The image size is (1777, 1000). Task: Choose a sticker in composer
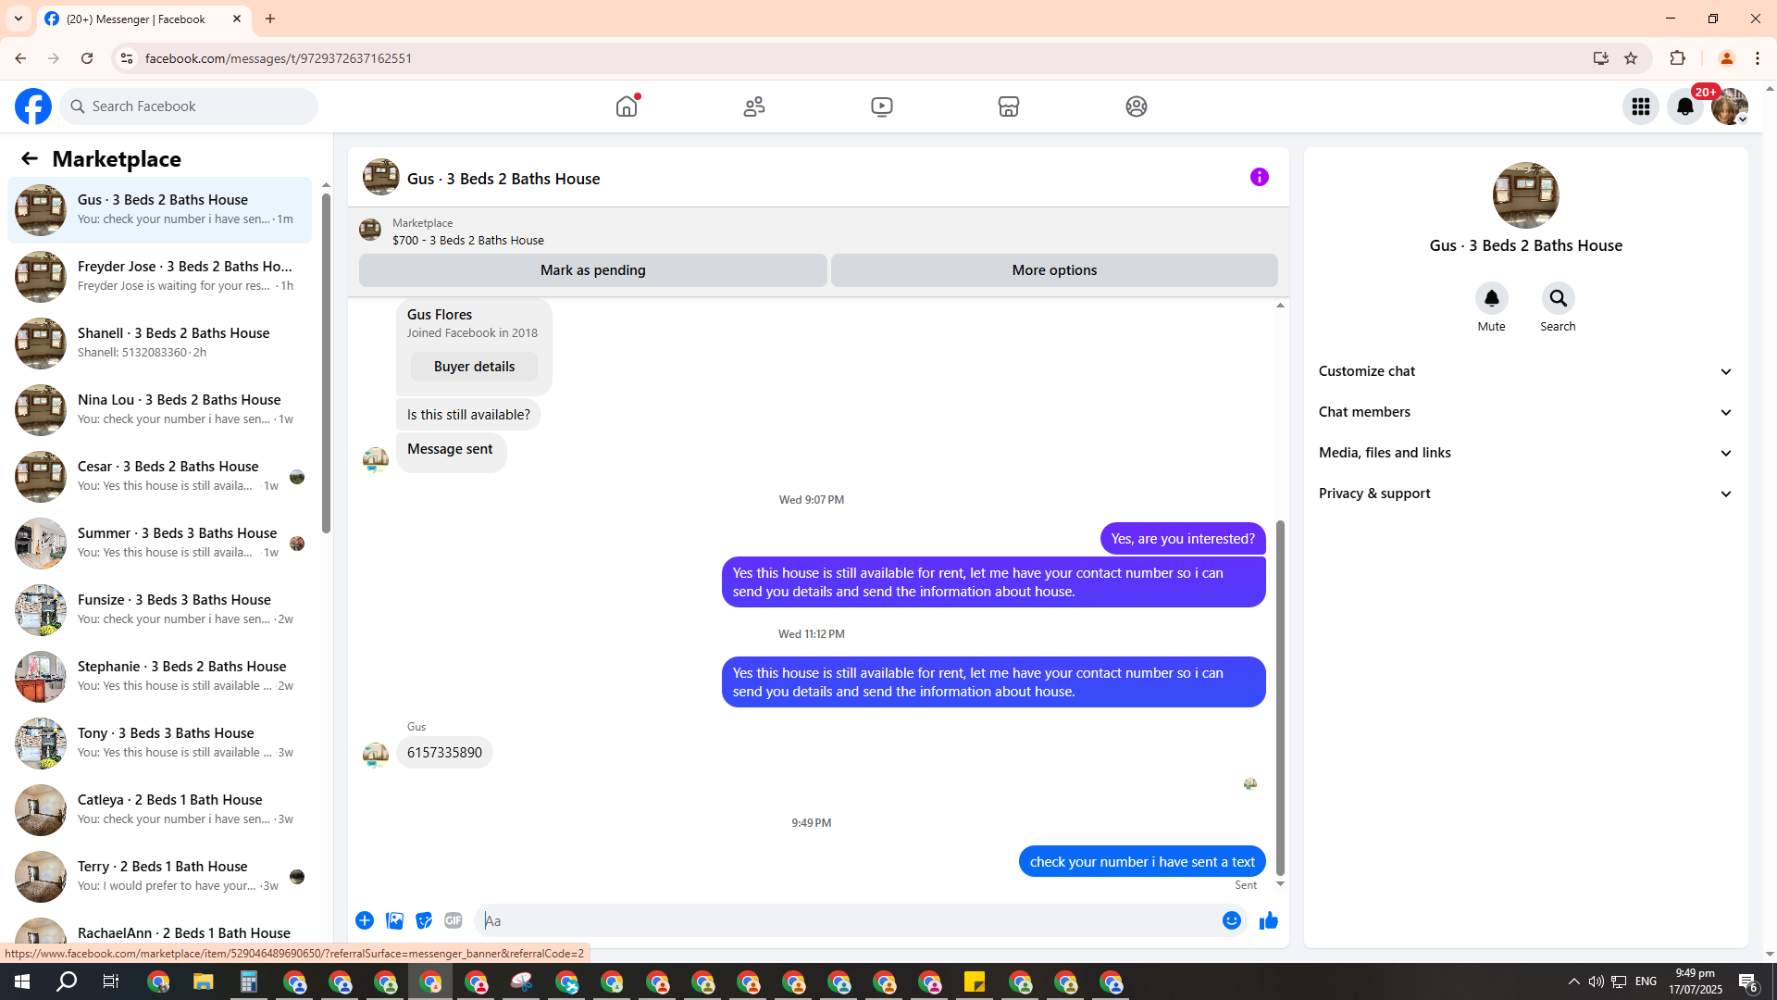pos(424,920)
